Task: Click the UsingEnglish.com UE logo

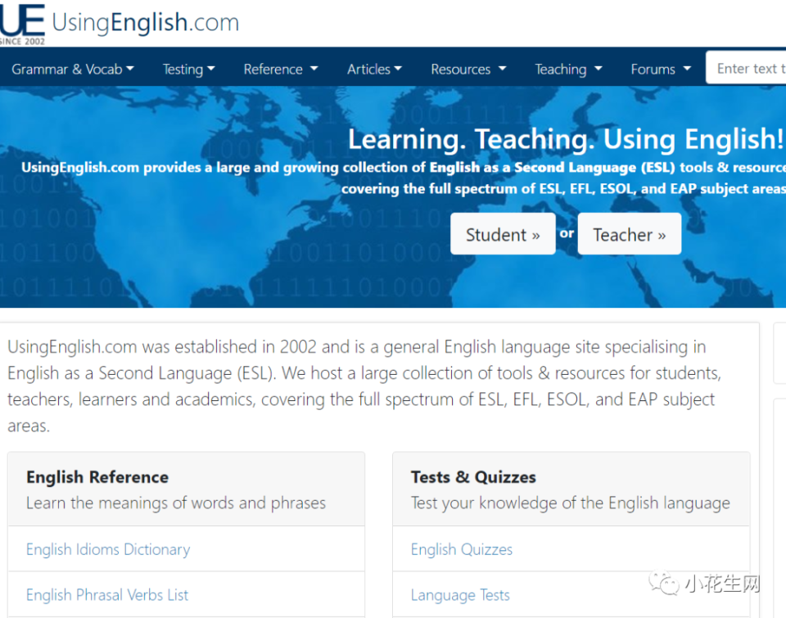Action: point(22,24)
